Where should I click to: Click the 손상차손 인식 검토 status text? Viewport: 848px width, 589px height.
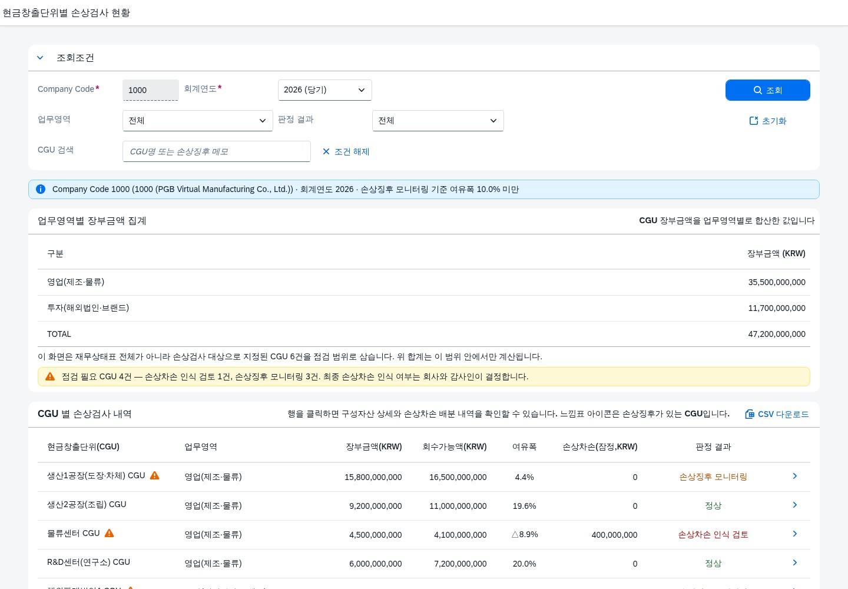point(713,535)
